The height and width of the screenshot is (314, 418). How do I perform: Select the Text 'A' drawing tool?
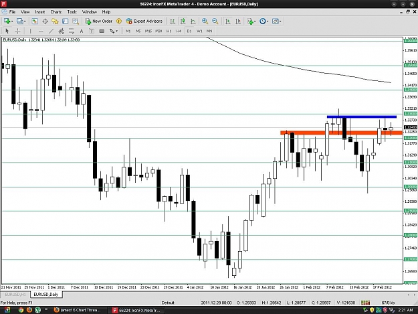pos(82,31)
